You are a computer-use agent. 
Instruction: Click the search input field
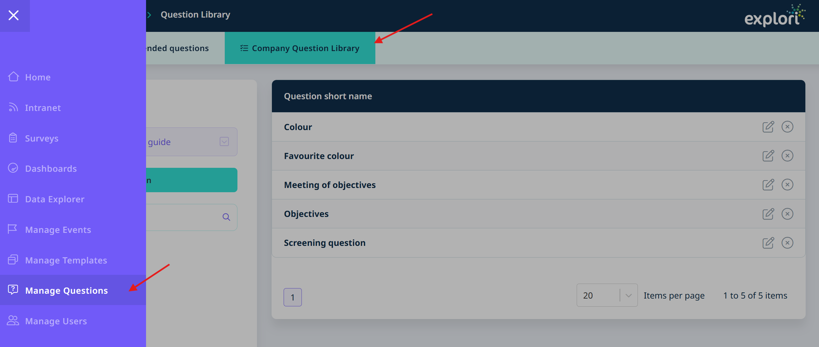coord(182,217)
